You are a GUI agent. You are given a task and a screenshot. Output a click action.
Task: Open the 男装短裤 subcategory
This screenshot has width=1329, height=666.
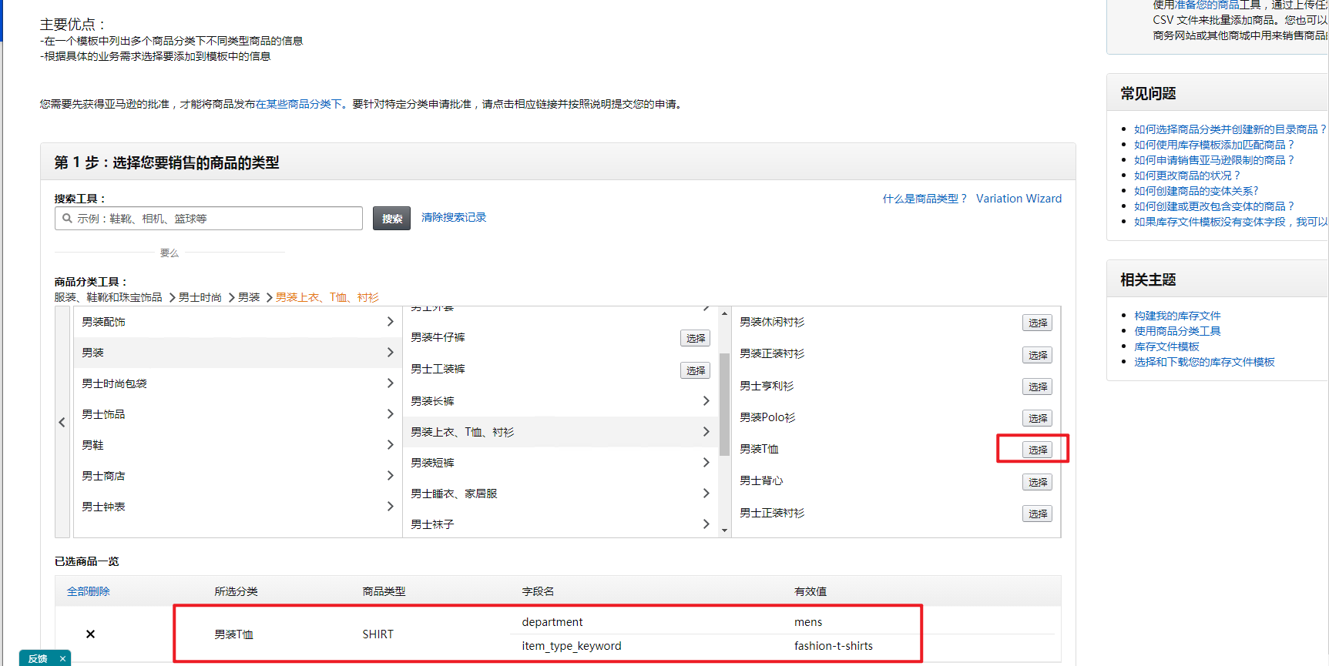pos(560,463)
